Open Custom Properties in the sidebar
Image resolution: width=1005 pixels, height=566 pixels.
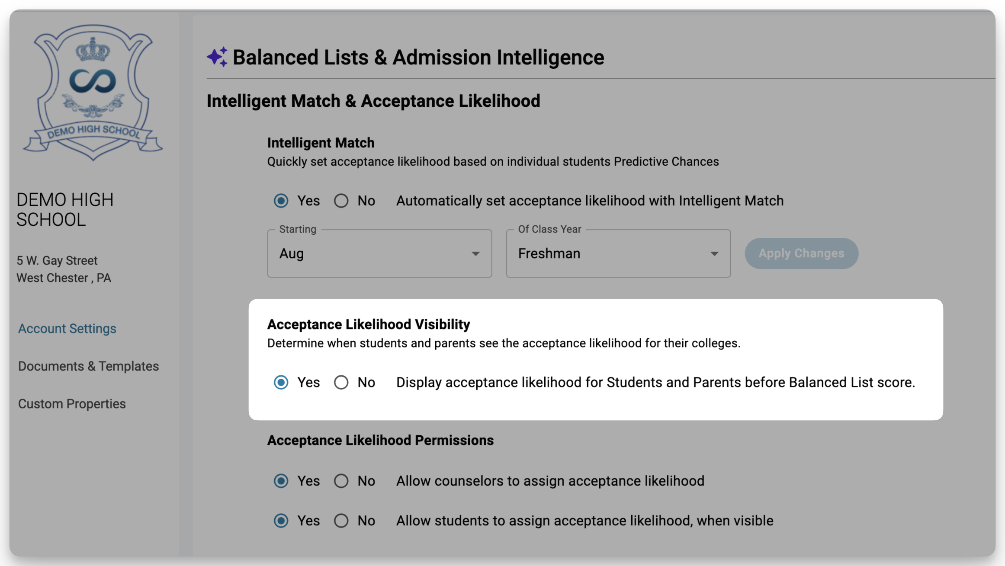tap(72, 404)
